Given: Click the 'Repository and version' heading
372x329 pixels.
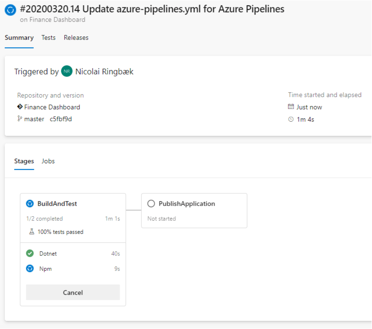Looking at the screenshot, I should (x=50, y=95).
